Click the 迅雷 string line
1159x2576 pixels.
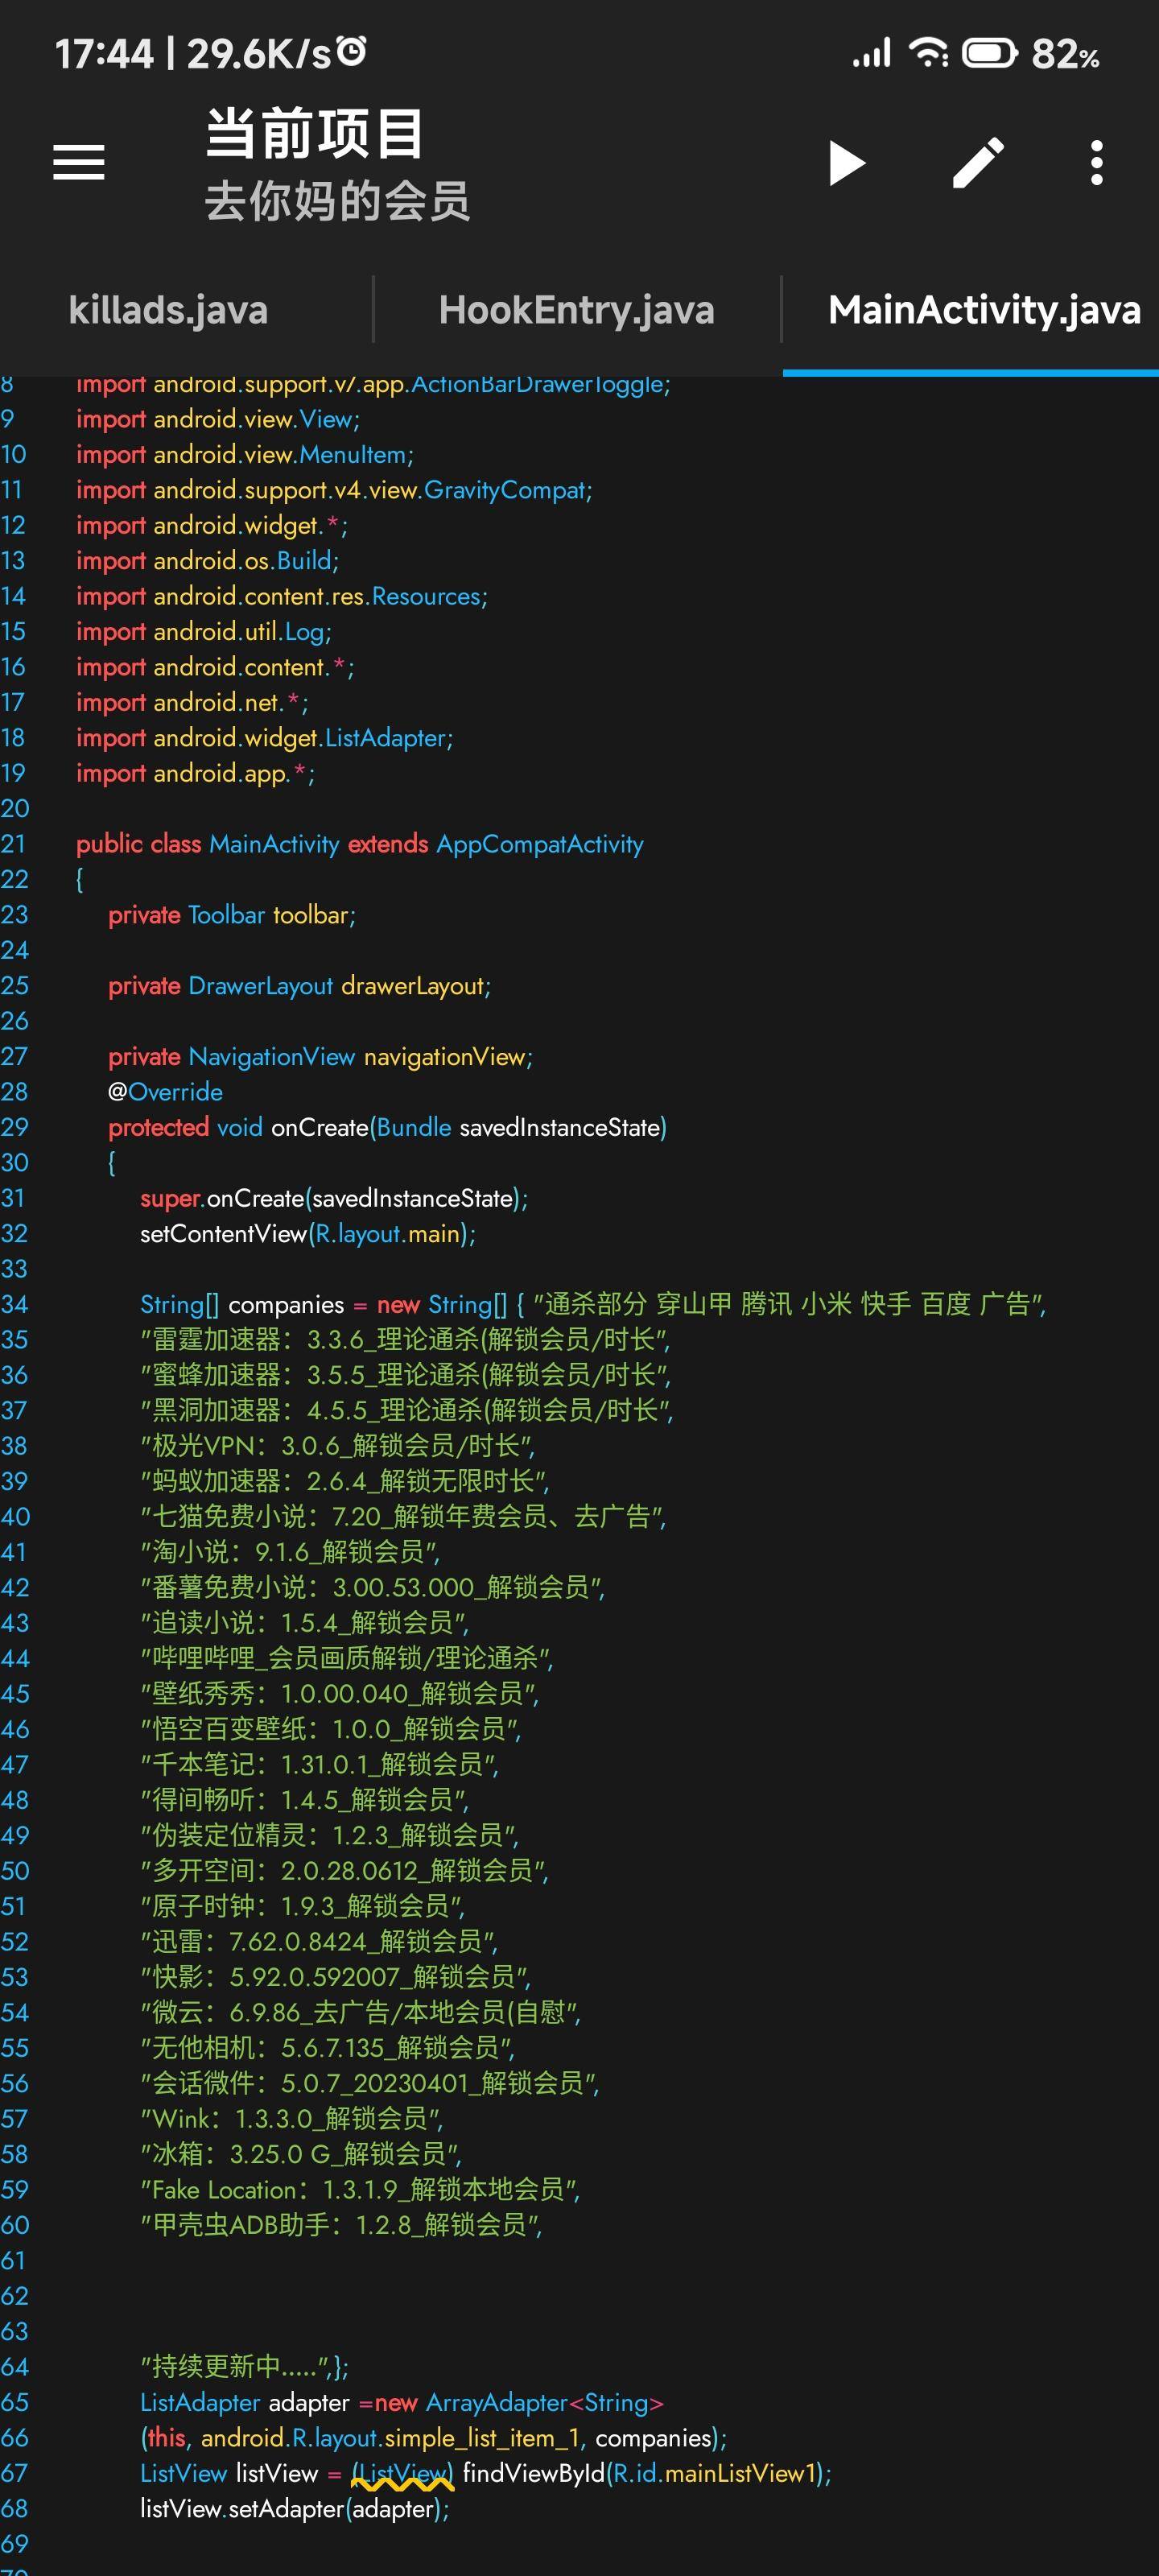(319, 1942)
